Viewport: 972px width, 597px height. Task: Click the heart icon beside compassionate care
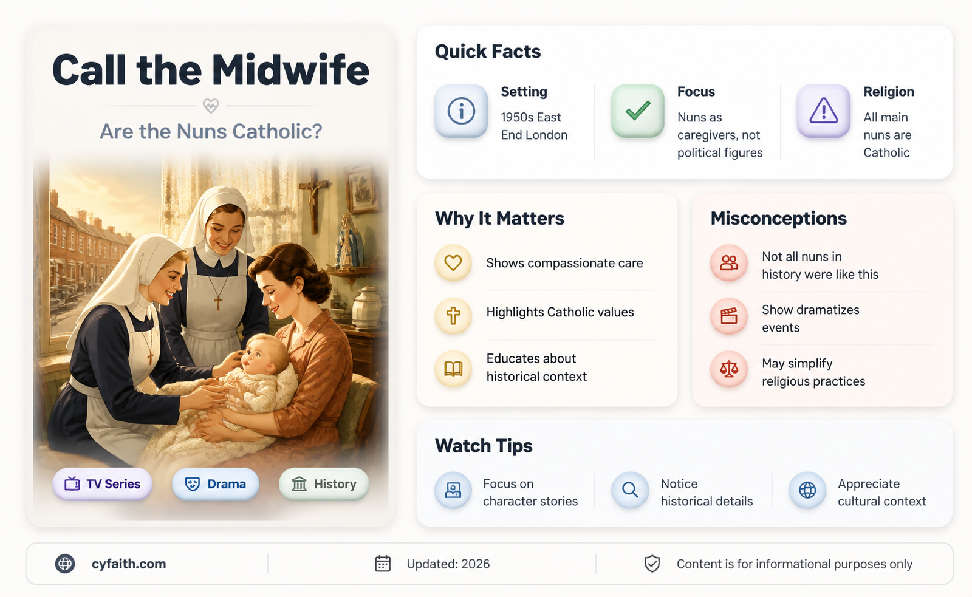(453, 263)
